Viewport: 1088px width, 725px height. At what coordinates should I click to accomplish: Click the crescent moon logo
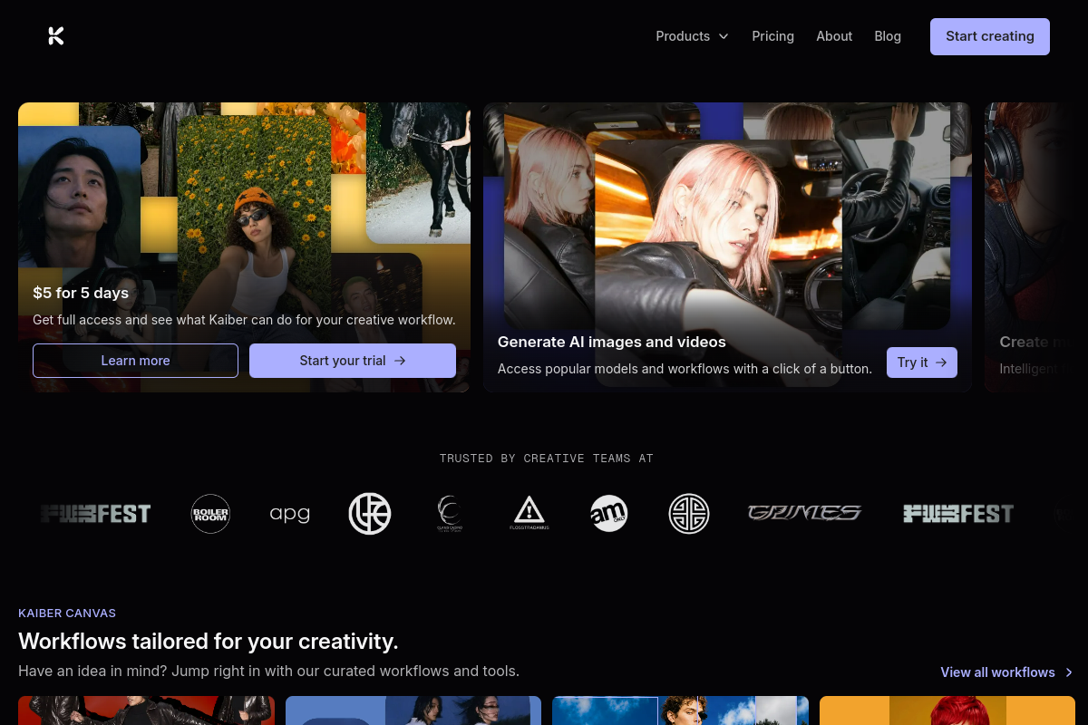[450, 514]
